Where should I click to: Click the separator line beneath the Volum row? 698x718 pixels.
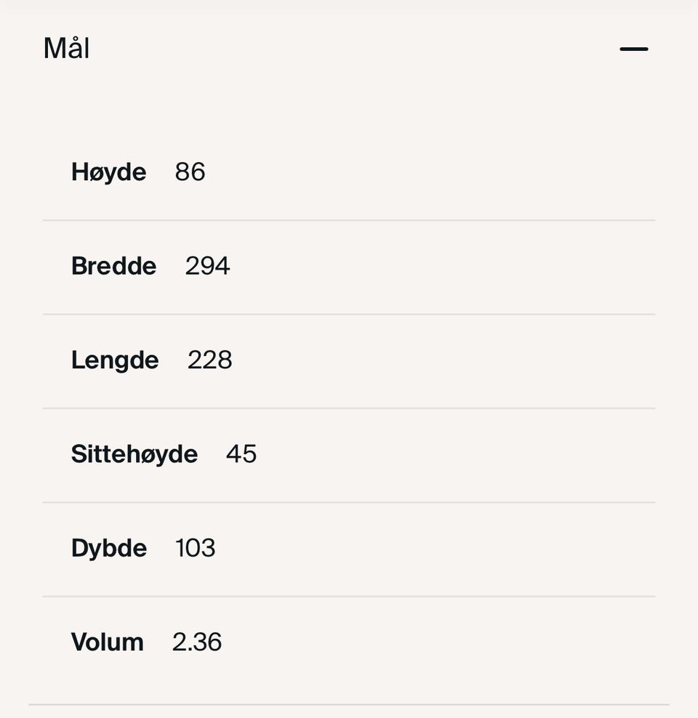click(349, 704)
